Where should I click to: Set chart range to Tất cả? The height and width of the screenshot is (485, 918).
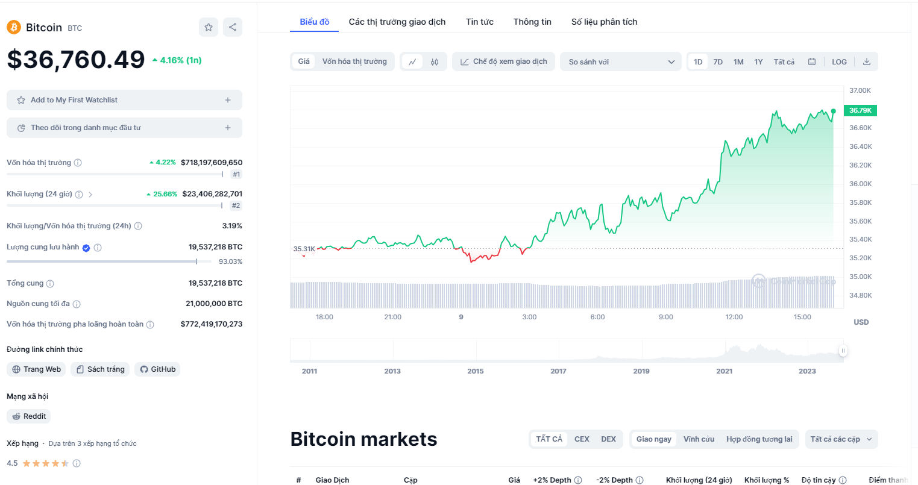pos(784,61)
